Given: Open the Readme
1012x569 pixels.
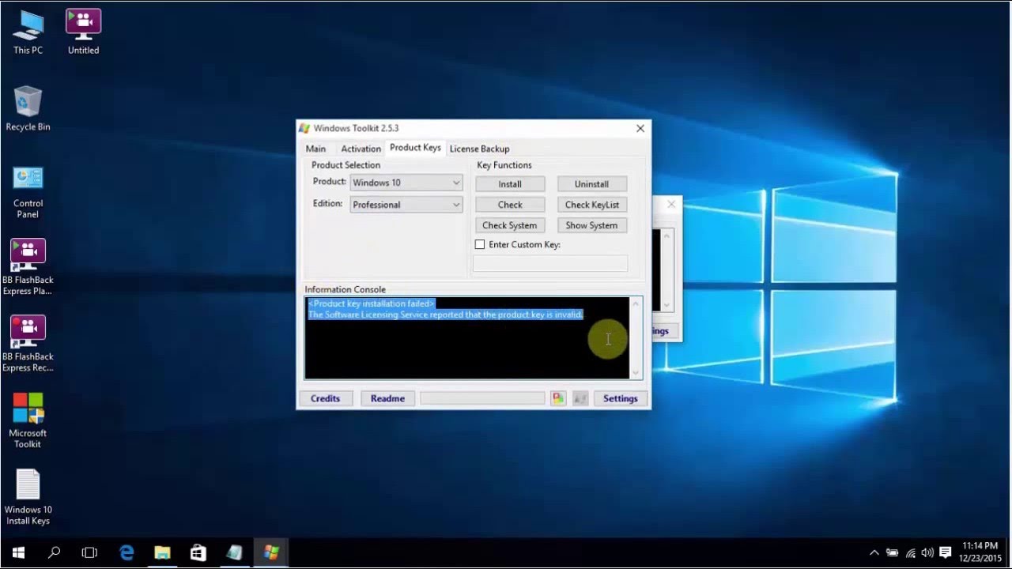Looking at the screenshot, I should 387,398.
